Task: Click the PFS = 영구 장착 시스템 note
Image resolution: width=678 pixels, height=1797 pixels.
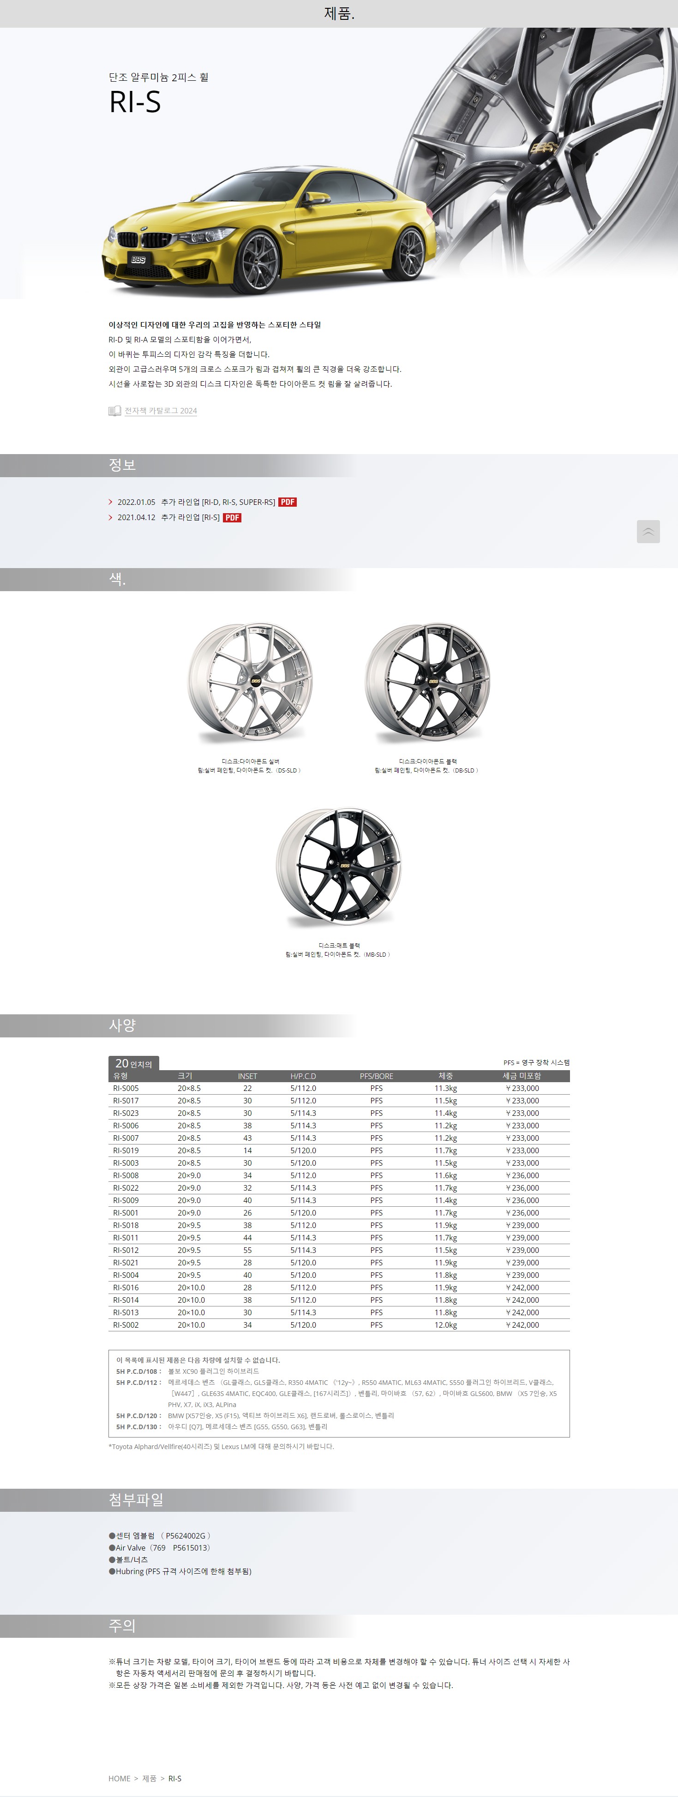Action: (x=536, y=1063)
